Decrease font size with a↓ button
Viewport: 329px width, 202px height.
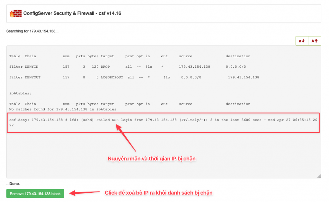302,41
